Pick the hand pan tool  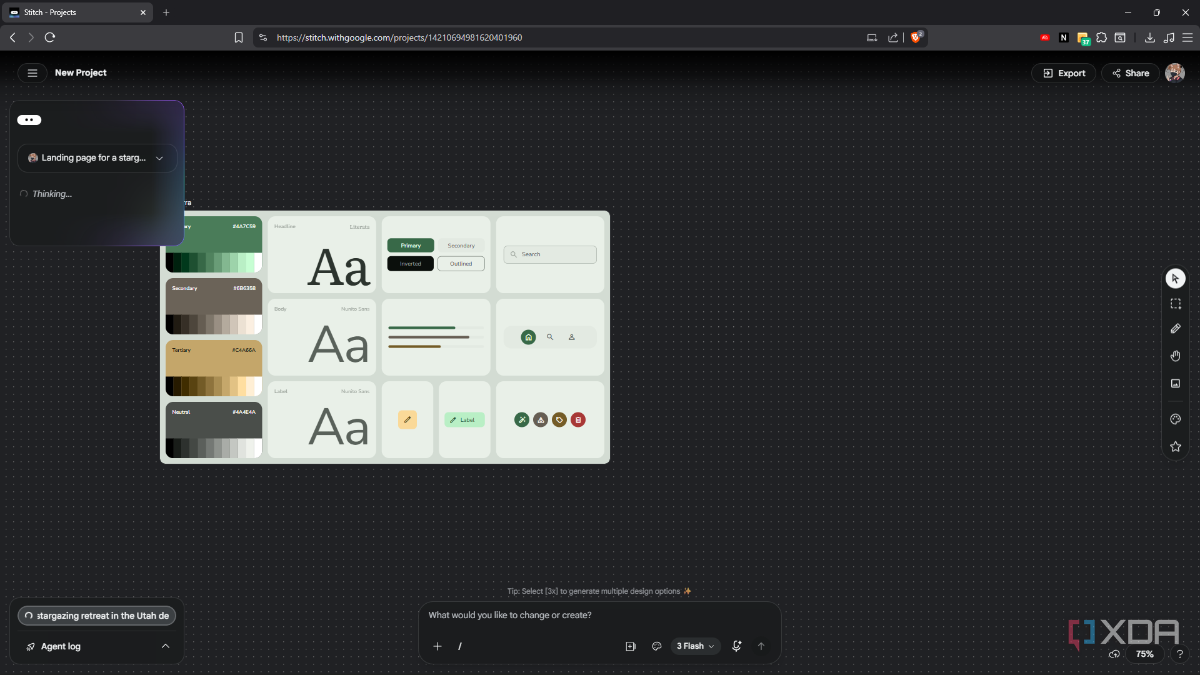click(1175, 356)
